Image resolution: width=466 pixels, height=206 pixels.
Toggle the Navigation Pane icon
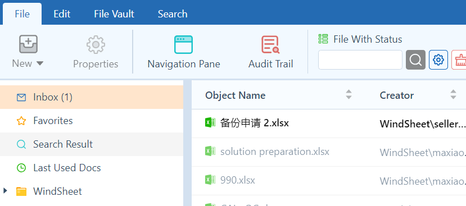pos(183,44)
